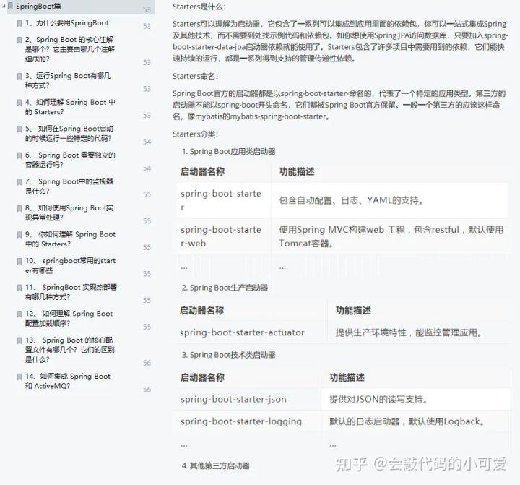This screenshot has width=520, height=485.
Task: Click cell 包含自动配置、日志、YAML的支持
Action: [x=351, y=200]
